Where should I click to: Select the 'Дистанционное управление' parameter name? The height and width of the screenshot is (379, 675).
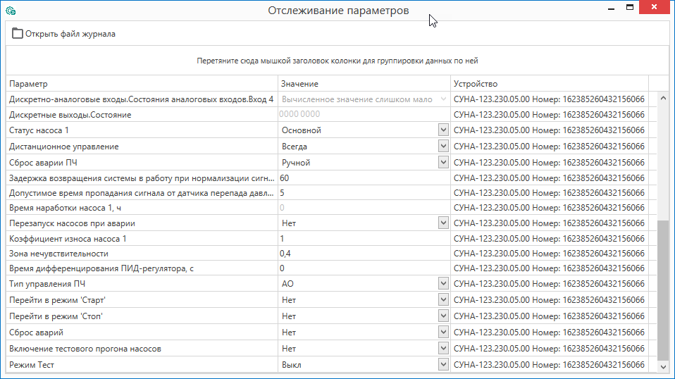tap(63, 147)
